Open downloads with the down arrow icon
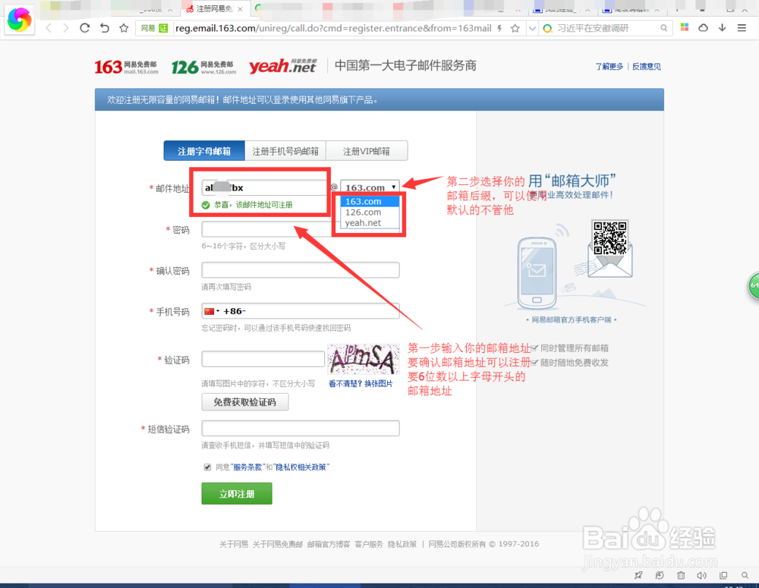759x588 pixels. (x=723, y=28)
